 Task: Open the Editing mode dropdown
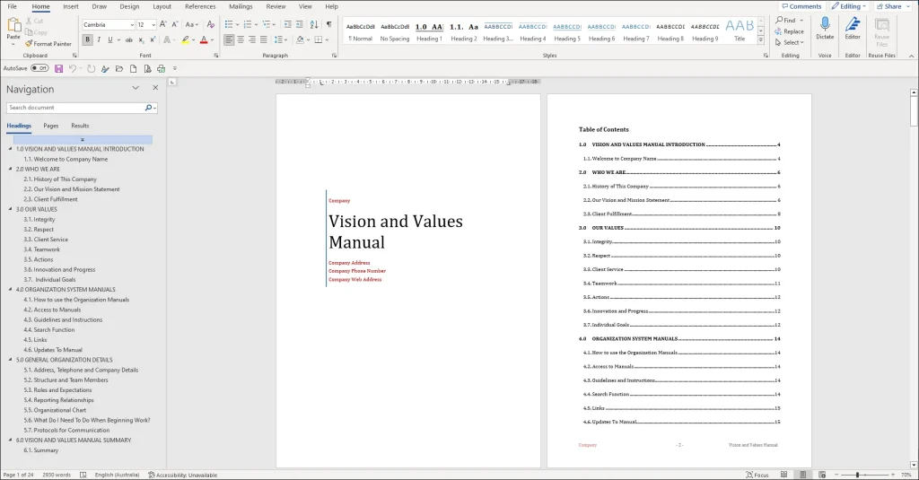[x=848, y=6]
